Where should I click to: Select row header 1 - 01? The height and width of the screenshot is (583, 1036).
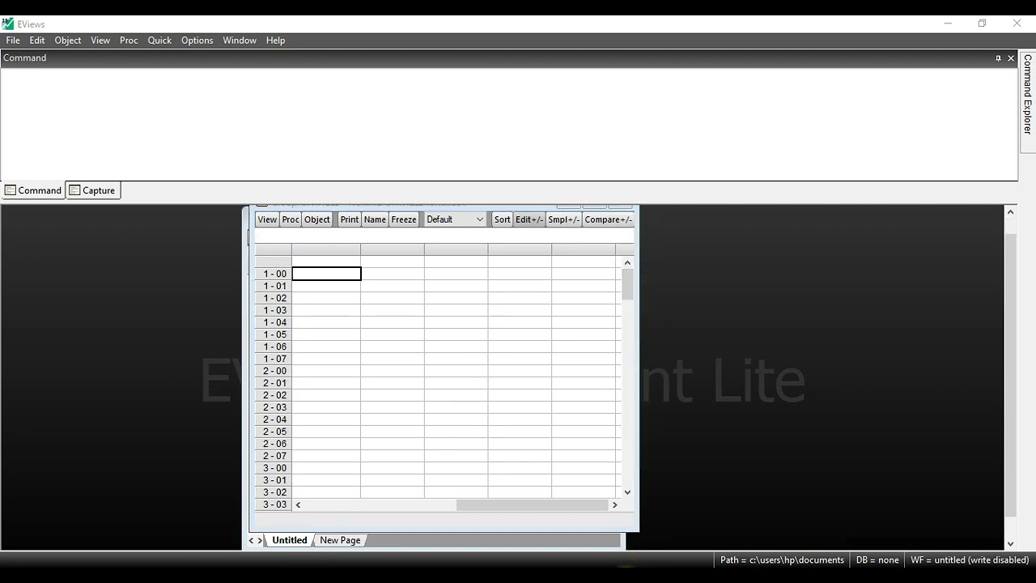[274, 286]
